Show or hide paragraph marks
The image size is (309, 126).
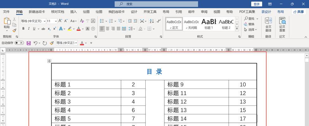(158, 21)
